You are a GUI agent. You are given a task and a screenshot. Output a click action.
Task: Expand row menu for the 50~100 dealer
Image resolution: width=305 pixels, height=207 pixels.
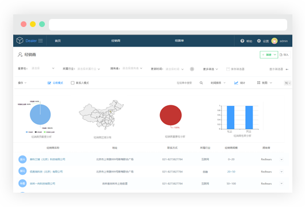tap(281, 183)
